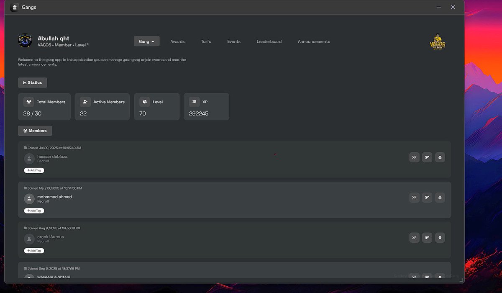Screen dimensions: 502x293
Task: Click skull icon for hassan deblaza
Action: [x=440, y=157]
